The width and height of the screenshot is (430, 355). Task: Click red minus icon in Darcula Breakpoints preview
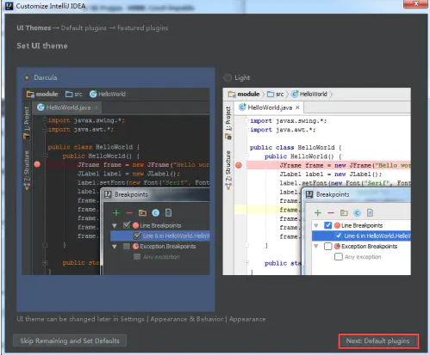tap(129, 213)
